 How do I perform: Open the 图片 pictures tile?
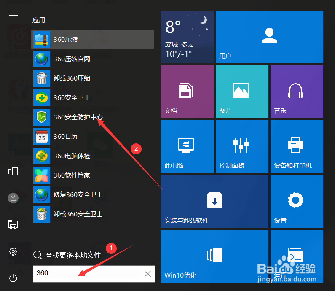242,92
